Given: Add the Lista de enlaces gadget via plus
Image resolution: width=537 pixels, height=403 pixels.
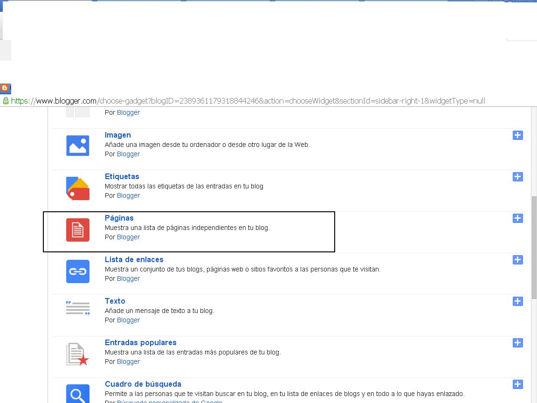Looking at the screenshot, I should (518, 260).
